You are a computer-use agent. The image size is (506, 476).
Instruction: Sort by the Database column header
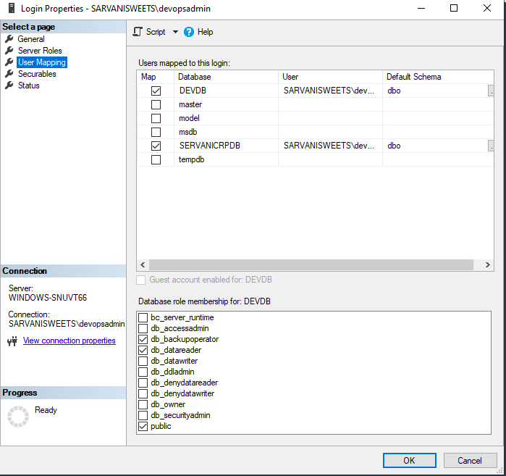226,77
